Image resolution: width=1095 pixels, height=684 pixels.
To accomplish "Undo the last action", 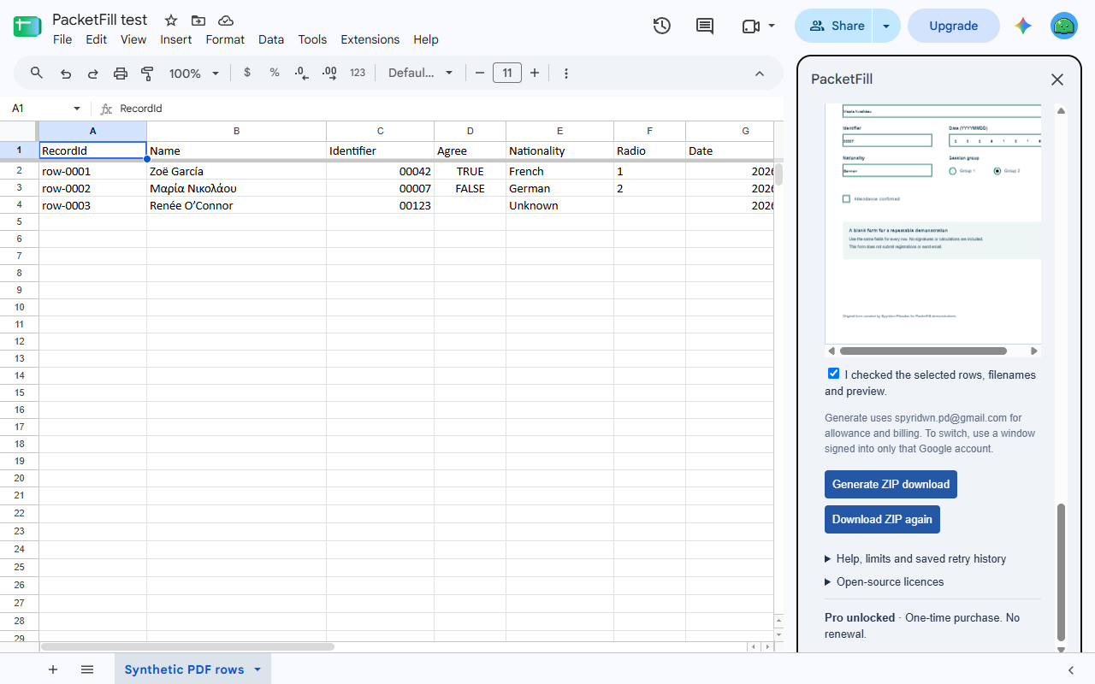I will coord(66,74).
